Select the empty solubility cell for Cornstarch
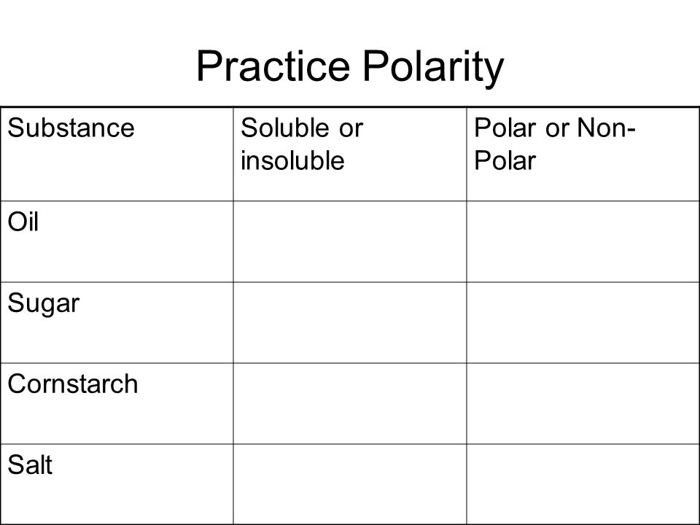This screenshot has height=525, width=700. [350, 403]
